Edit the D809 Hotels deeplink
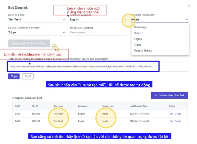Image resolution: width=197 pixels, height=144 pixels. click(x=171, y=121)
